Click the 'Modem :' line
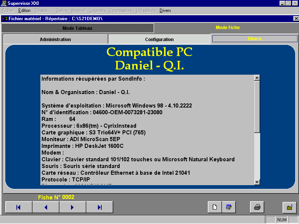The image size is (299, 224). [53, 153]
